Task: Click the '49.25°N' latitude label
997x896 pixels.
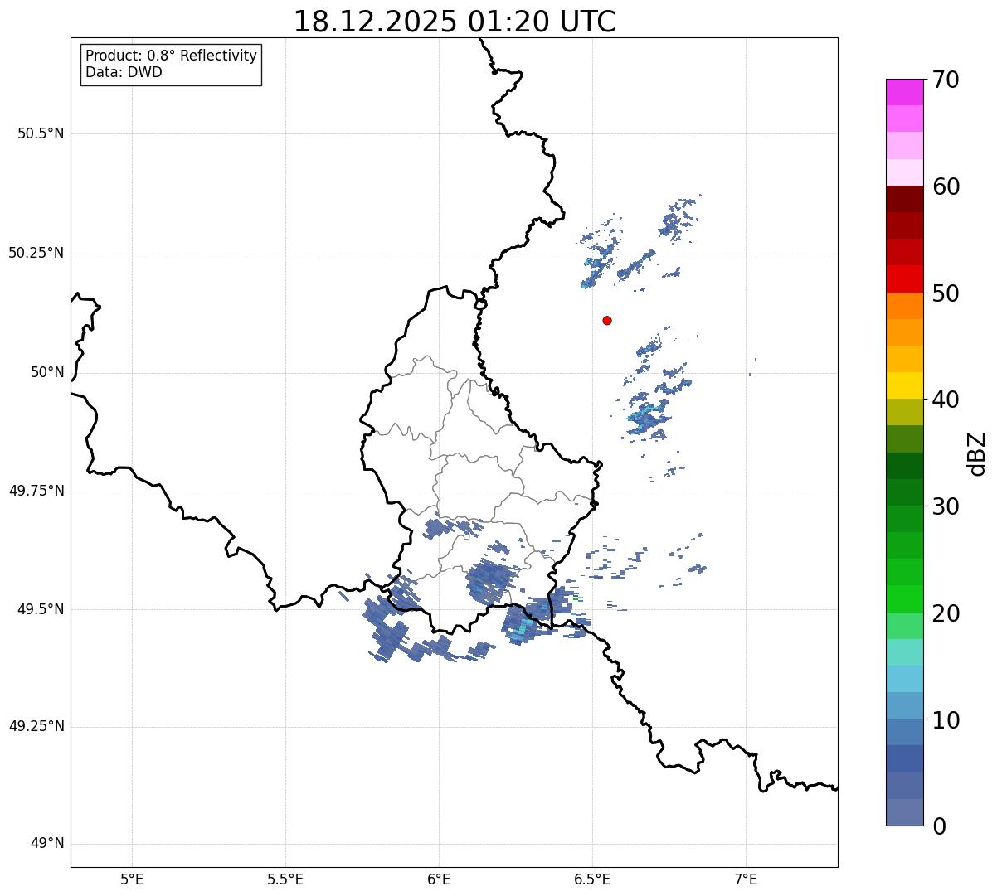Action: [x=36, y=727]
